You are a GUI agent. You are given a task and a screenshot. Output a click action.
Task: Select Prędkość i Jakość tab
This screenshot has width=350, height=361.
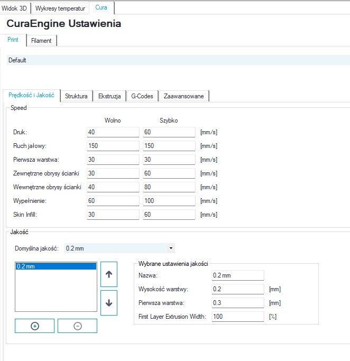pyautogui.click(x=31, y=95)
